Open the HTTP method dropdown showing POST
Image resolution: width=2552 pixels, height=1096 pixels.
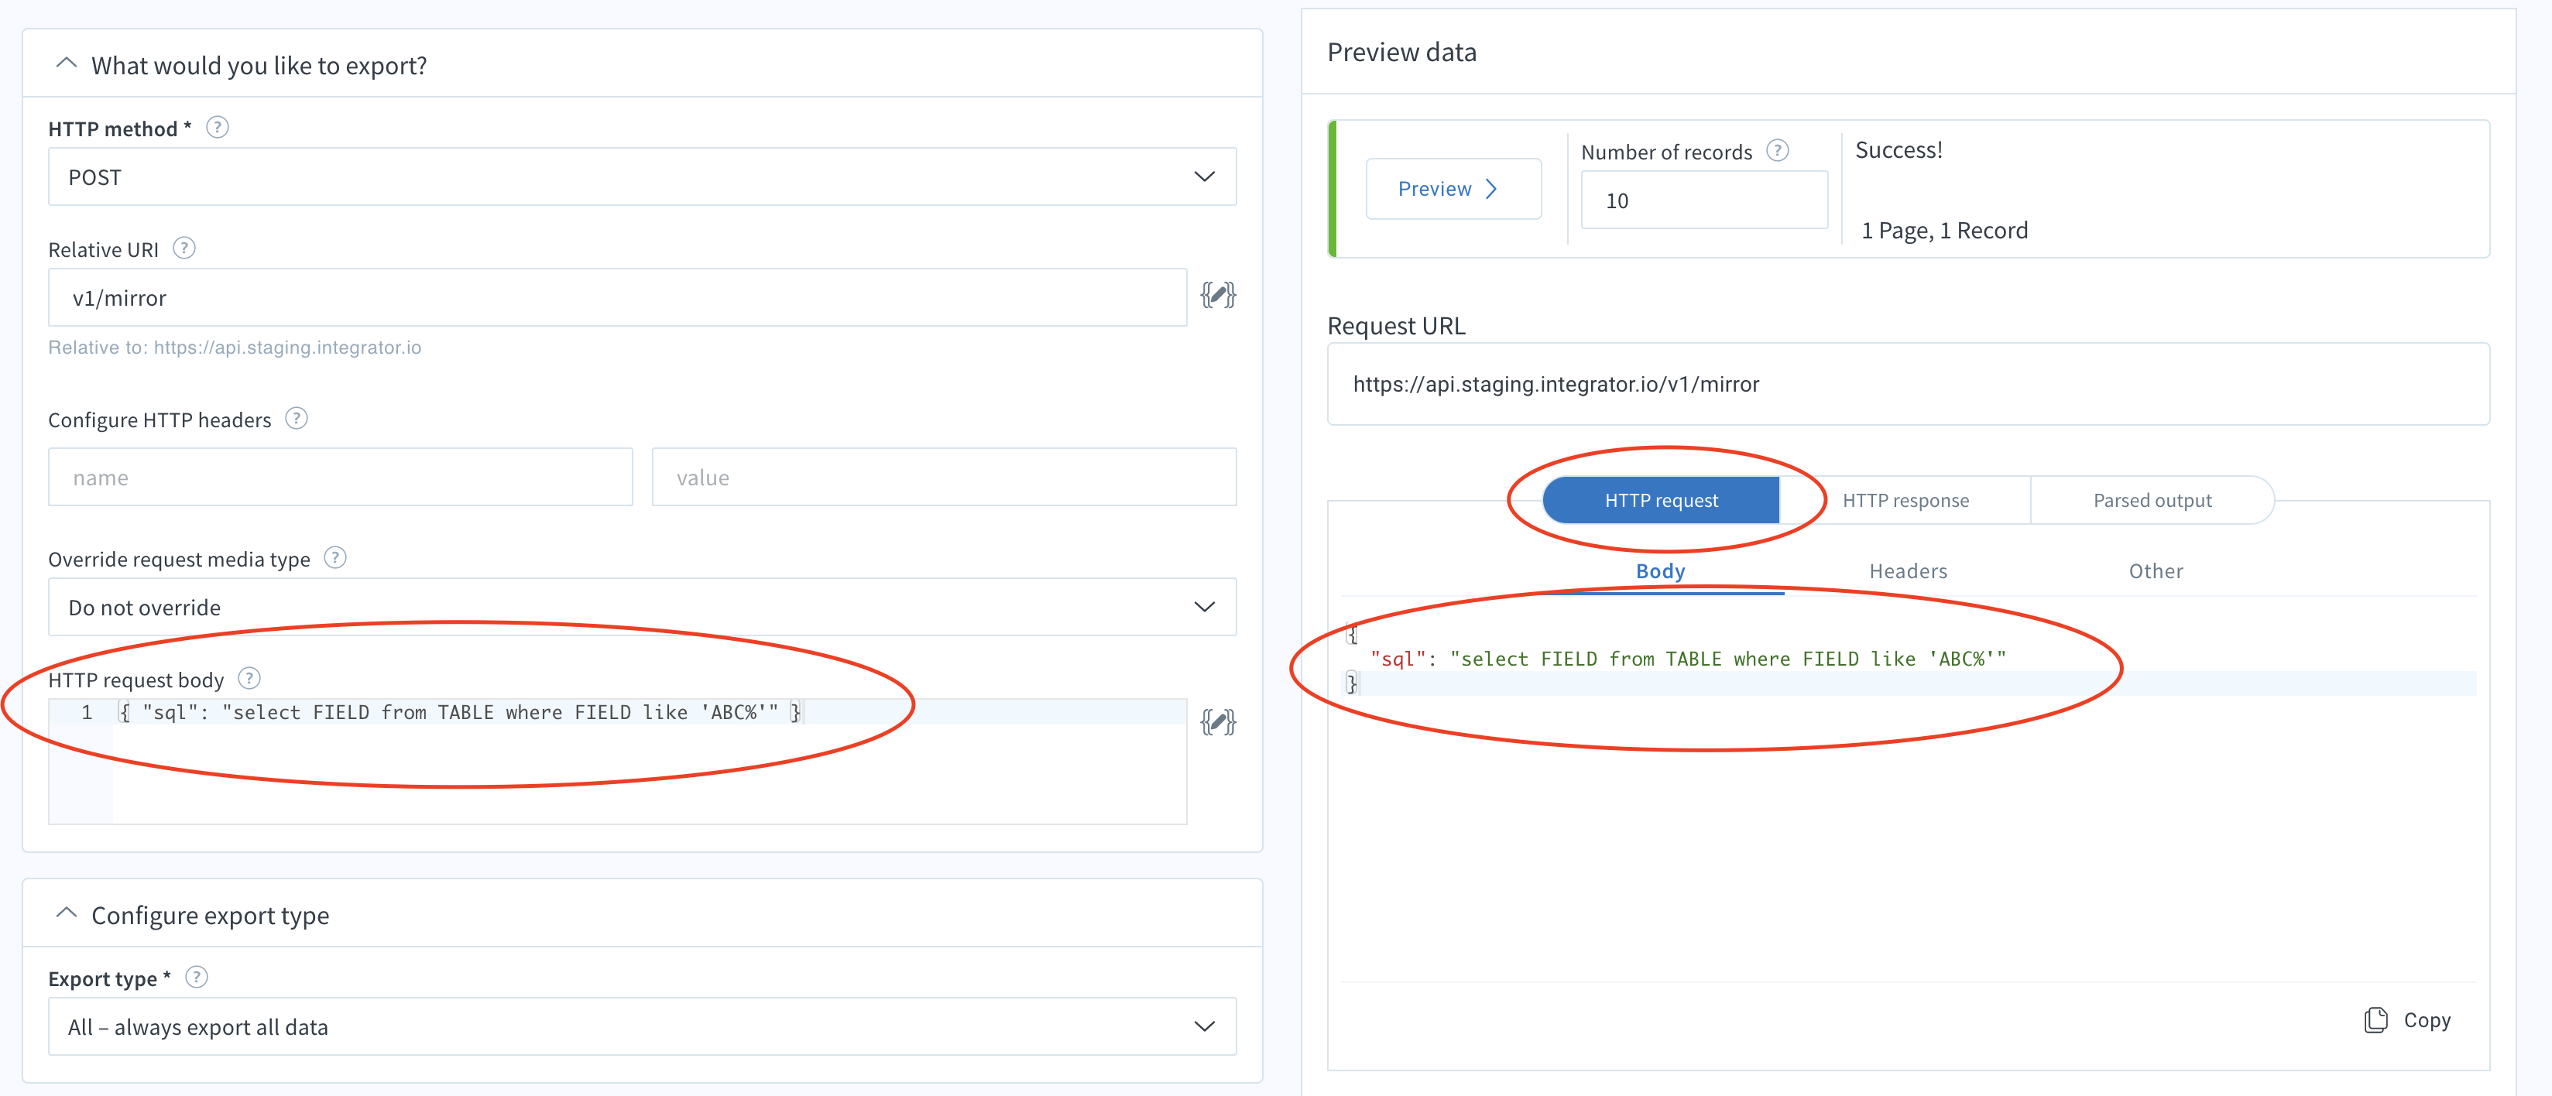click(x=642, y=177)
